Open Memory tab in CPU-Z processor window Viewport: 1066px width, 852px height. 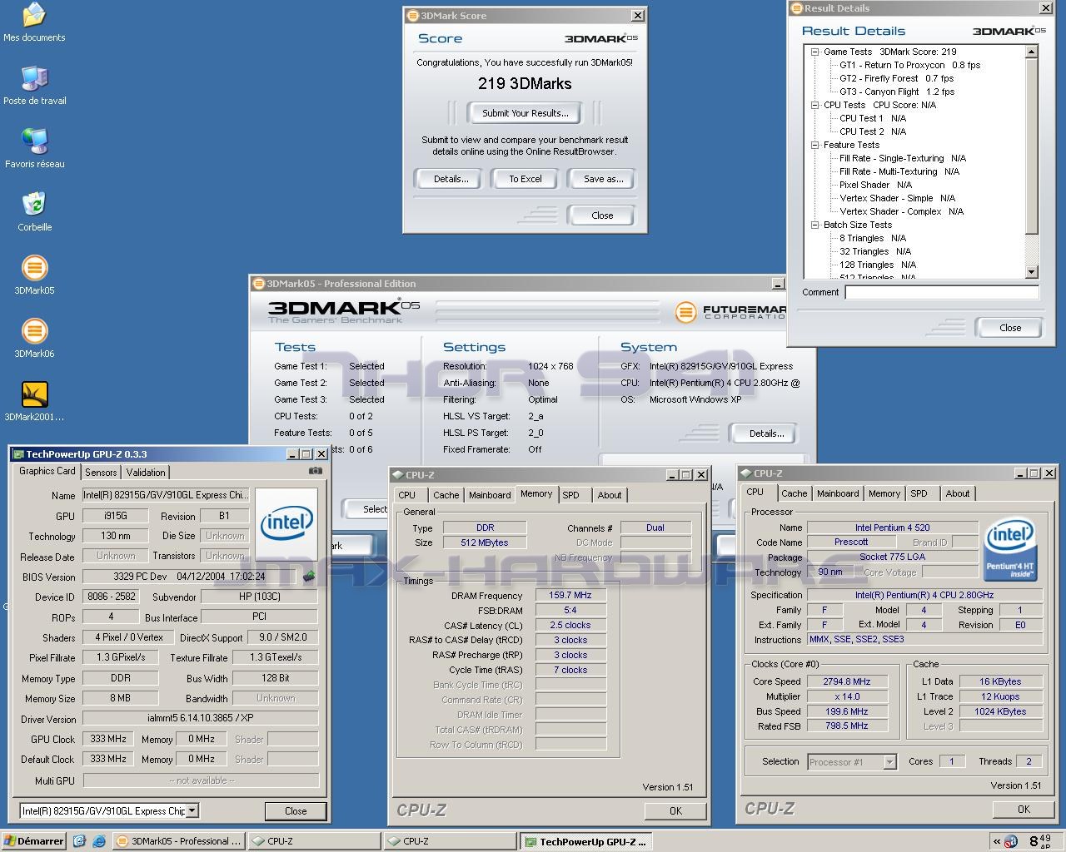(884, 493)
